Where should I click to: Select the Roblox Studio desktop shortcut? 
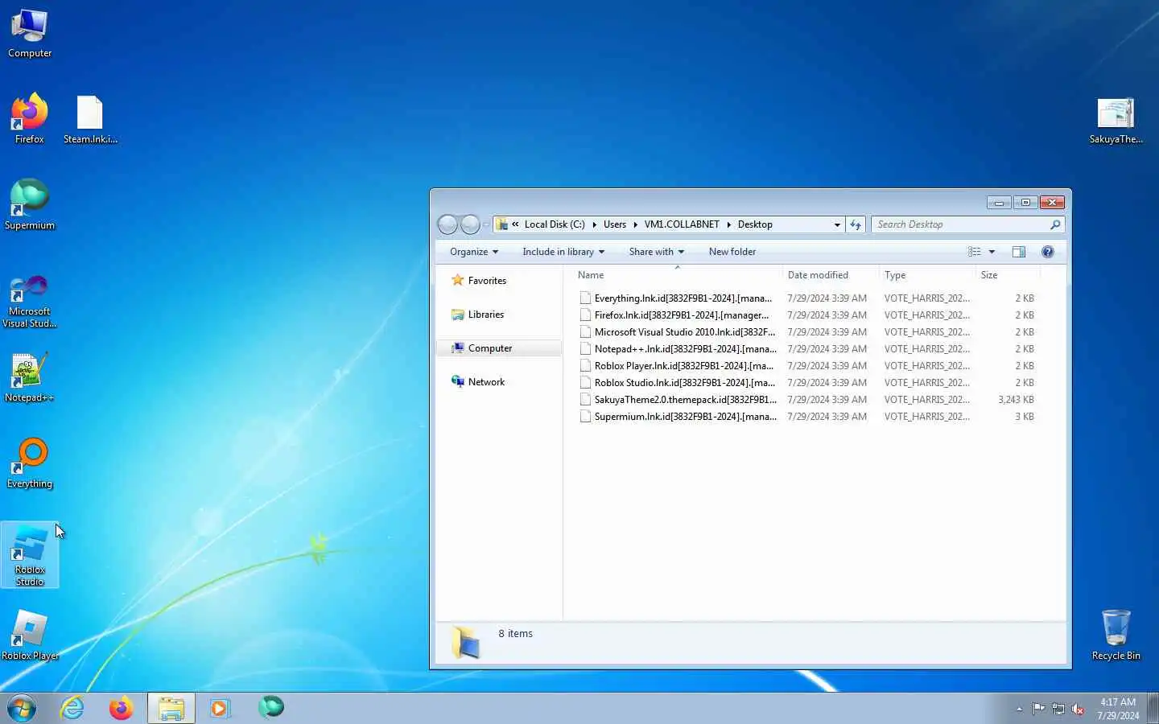click(x=30, y=555)
